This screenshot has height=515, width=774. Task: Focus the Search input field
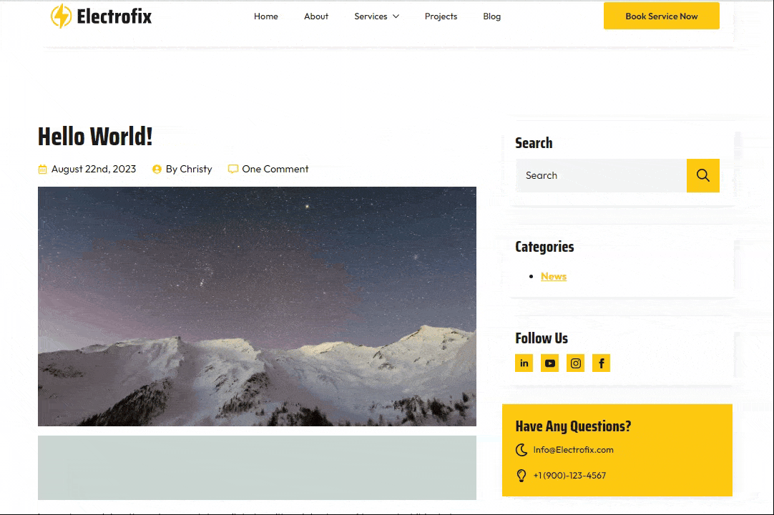click(x=601, y=175)
